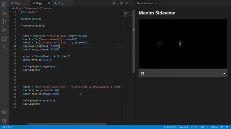This screenshot has width=231, height=129.
Task: Open the Accounts menu icon
Action: 4,112
